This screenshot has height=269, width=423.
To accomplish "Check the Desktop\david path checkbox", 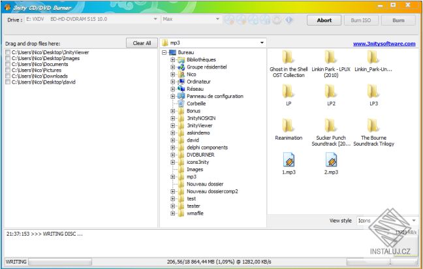I will click(x=8, y=82).
